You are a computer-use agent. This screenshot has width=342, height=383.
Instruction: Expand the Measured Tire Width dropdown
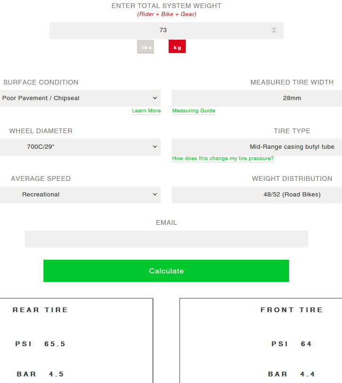click(x=257, y=98)
